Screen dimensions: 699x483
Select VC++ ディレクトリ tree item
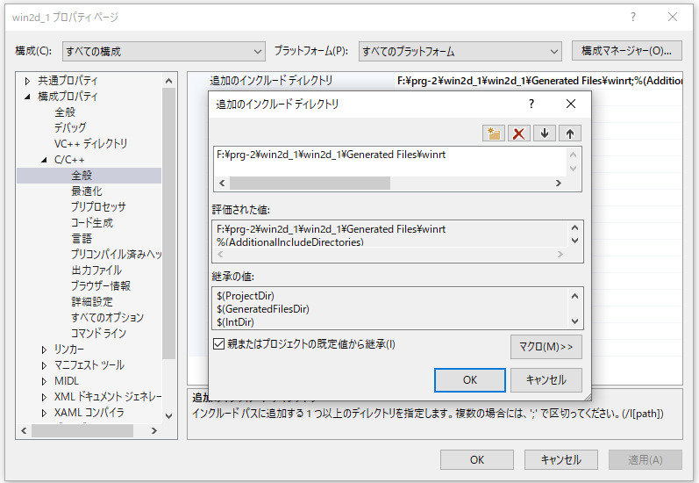pyautogui.click(x=90, y=144)
